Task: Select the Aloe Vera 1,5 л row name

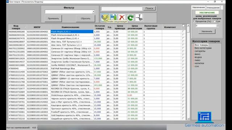Action: [72, 45]
